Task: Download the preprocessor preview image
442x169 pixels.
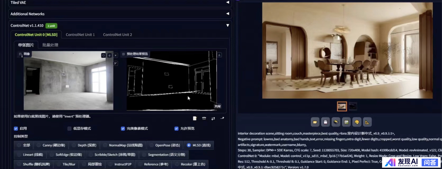Action: (219, 55)
